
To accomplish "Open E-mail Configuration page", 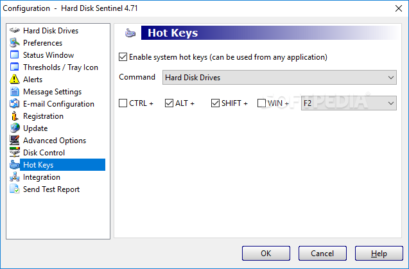I will click(58, 104).
